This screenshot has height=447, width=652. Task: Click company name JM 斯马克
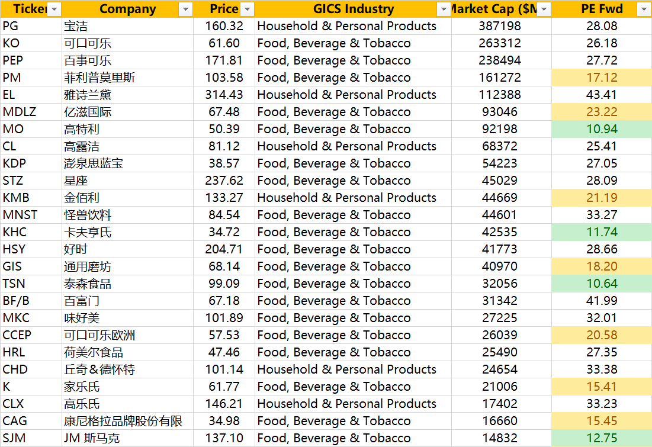pos(92,438)
